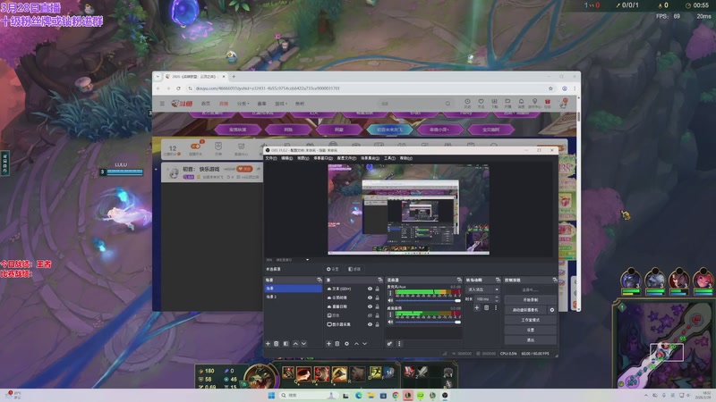Adjust desktop audio volume slider
Screen dimensions: 716x402
tap(428, 322)
